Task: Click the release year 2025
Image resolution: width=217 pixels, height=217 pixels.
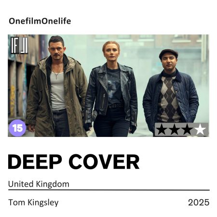Action: [x=199, y=203]
